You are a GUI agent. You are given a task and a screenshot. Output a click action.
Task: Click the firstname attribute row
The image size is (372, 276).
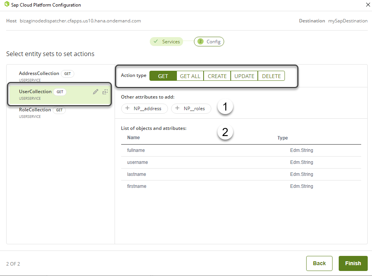(x=241, y=186)
